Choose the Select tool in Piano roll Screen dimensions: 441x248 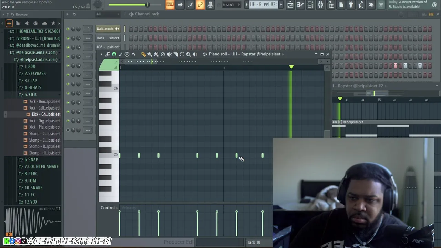182,54
